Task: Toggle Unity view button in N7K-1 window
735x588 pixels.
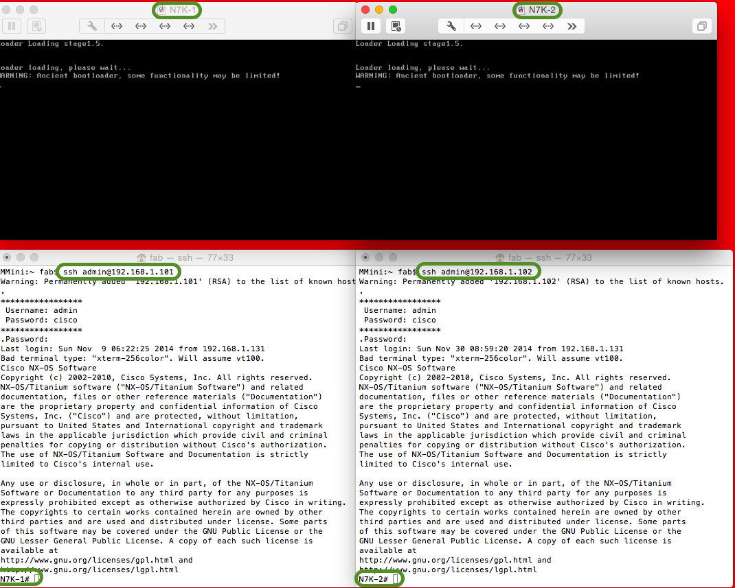Action: pyautogui.click(x=343, y=26)
